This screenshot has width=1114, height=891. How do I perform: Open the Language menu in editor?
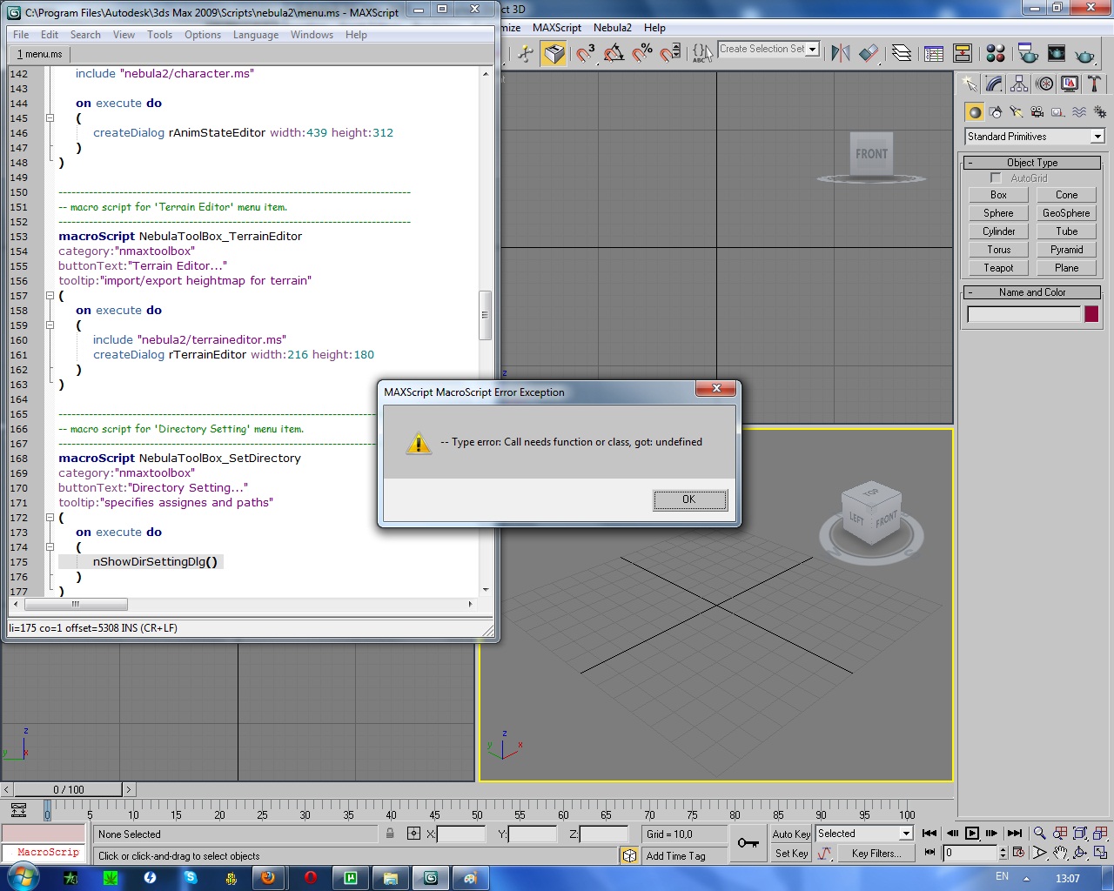coord(255,35)
